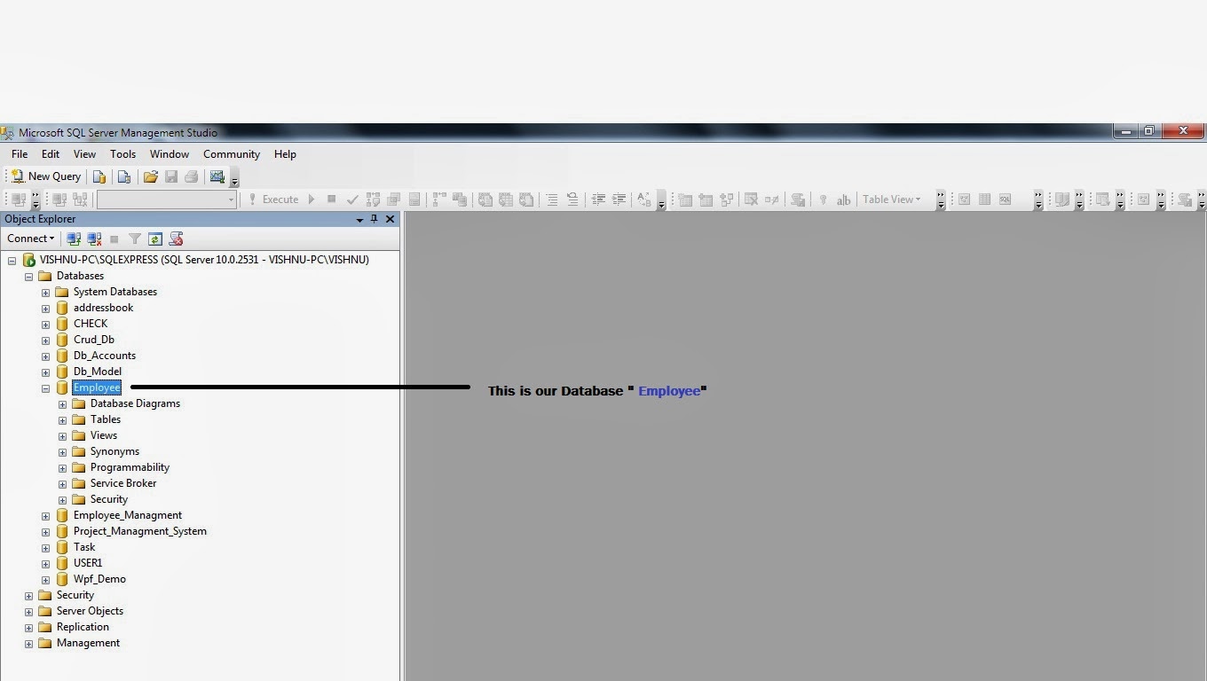The height and width of the screenshot is (681, 1207).
Task: Open a file with the folder icon
Action: coord(151,176)
